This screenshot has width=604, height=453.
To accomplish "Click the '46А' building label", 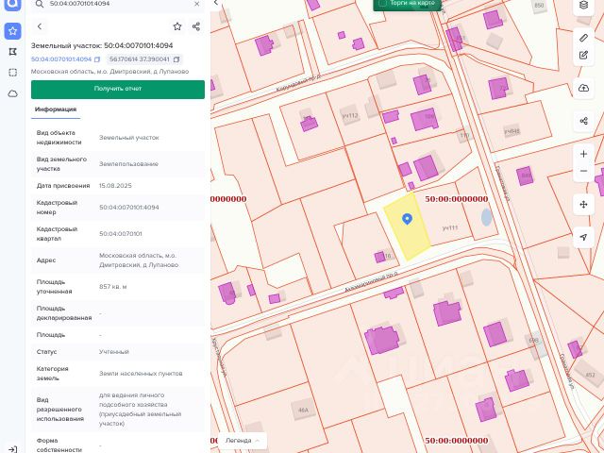I will tap(303, 410).
